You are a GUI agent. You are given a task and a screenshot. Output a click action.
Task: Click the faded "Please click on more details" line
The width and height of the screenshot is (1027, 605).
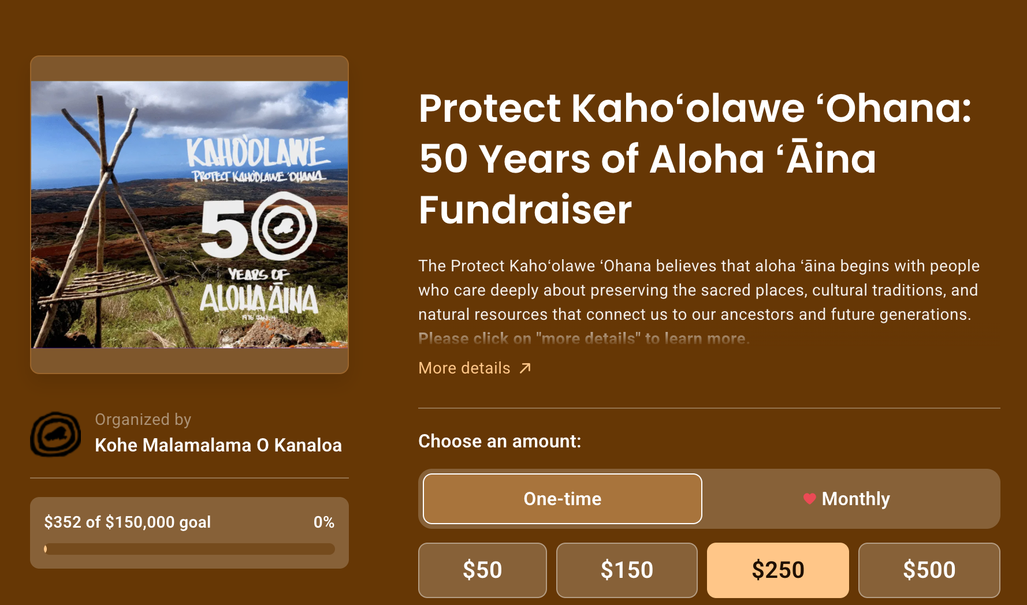(584, 338)
